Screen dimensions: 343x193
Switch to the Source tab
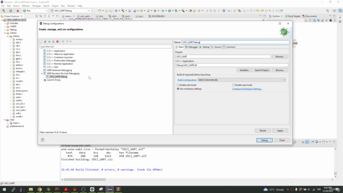tap(216, 47)
